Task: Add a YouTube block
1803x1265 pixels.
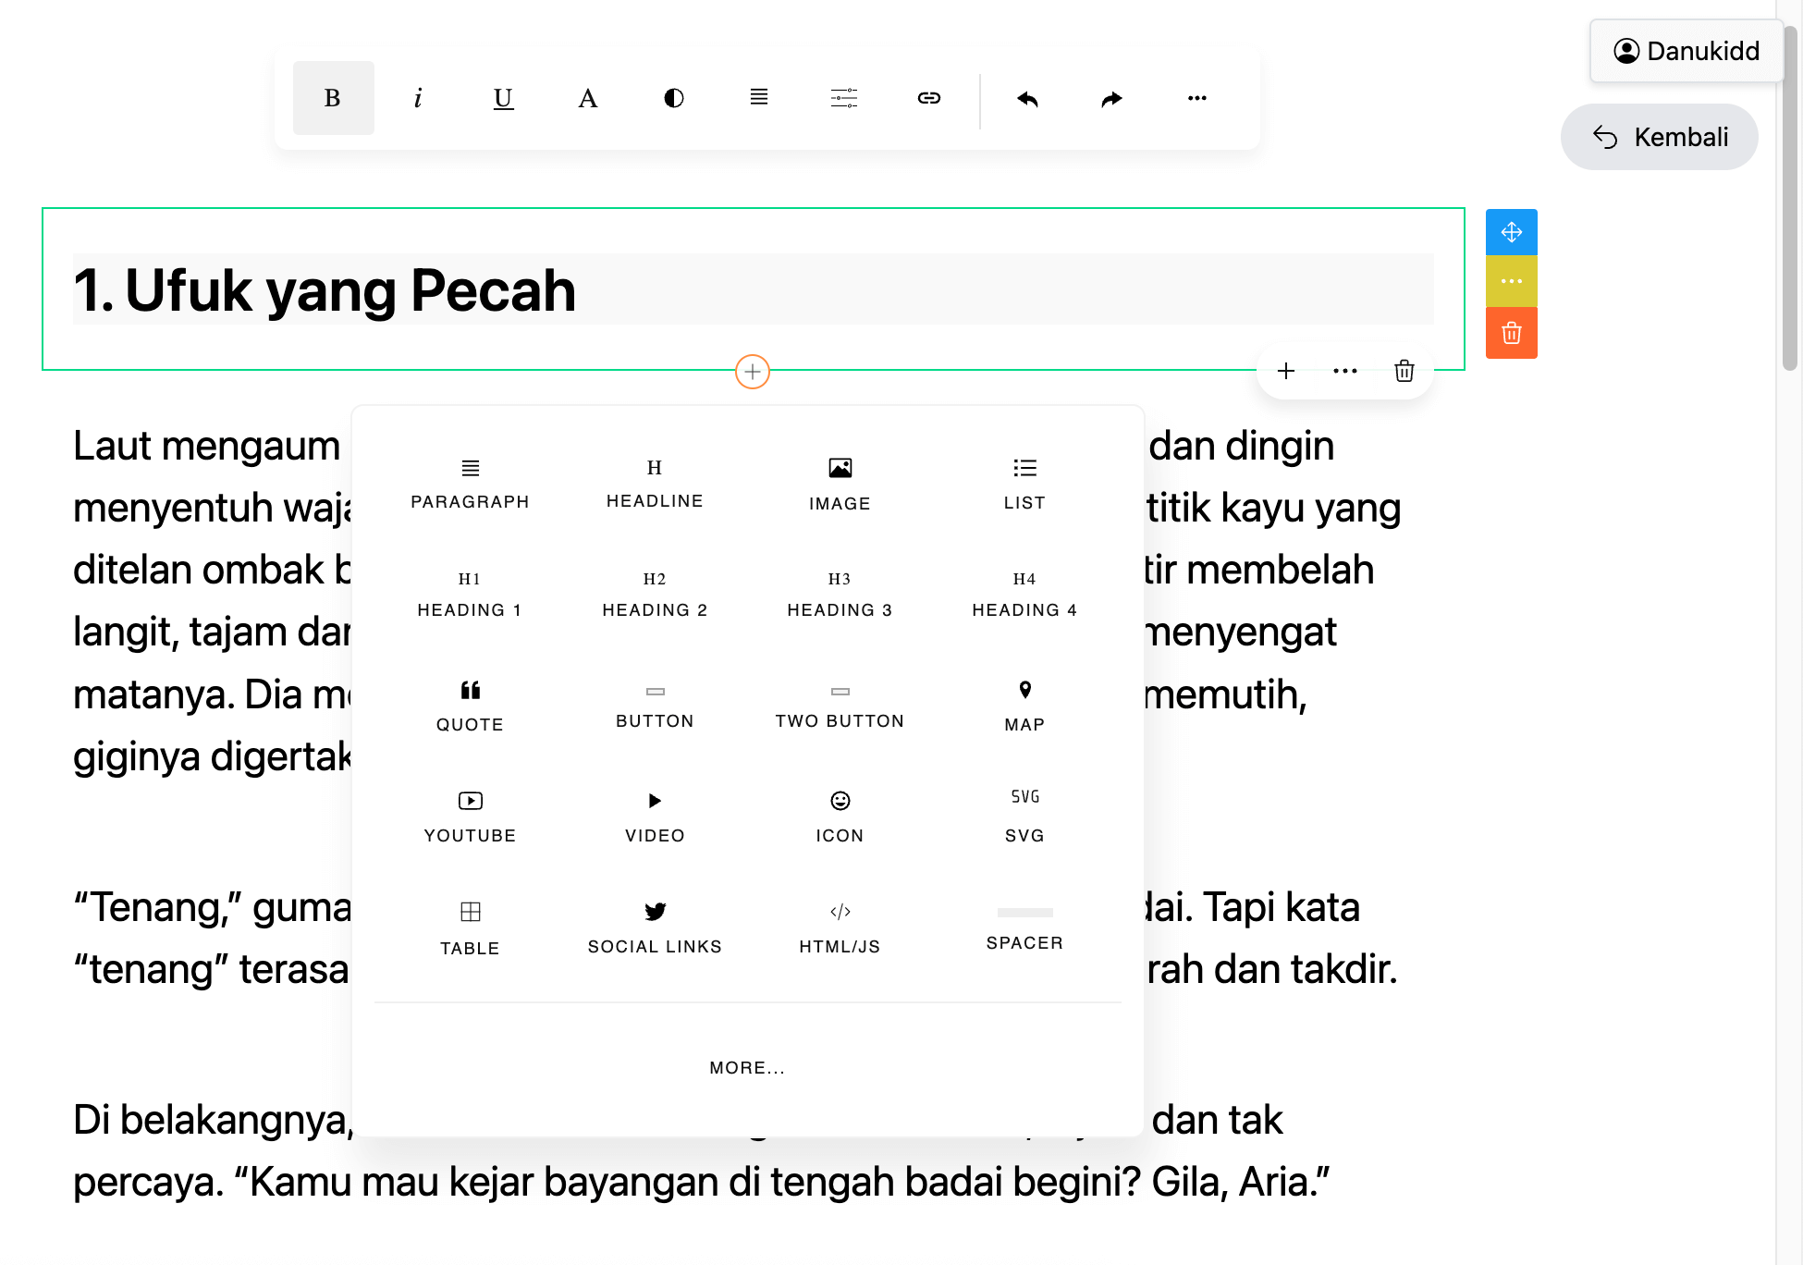Action: tap(470, 817)
